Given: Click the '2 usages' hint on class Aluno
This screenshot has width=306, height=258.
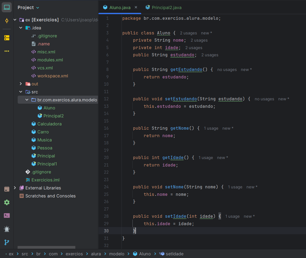Looking at the screenshot, I should click(188, 33).
